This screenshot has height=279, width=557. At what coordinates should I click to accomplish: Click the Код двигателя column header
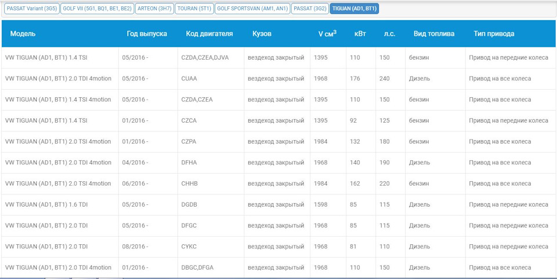tap(209, 34)
